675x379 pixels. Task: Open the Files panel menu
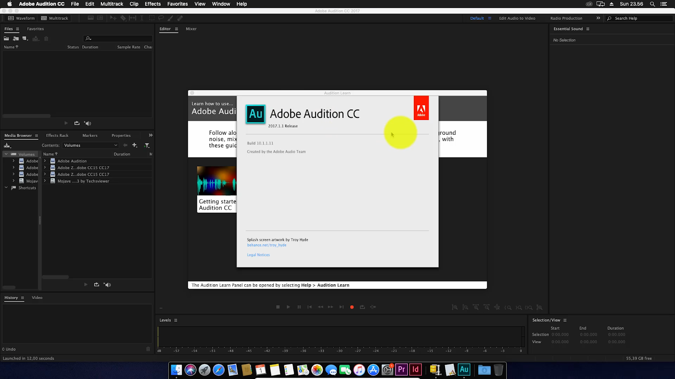click(17, 29)
